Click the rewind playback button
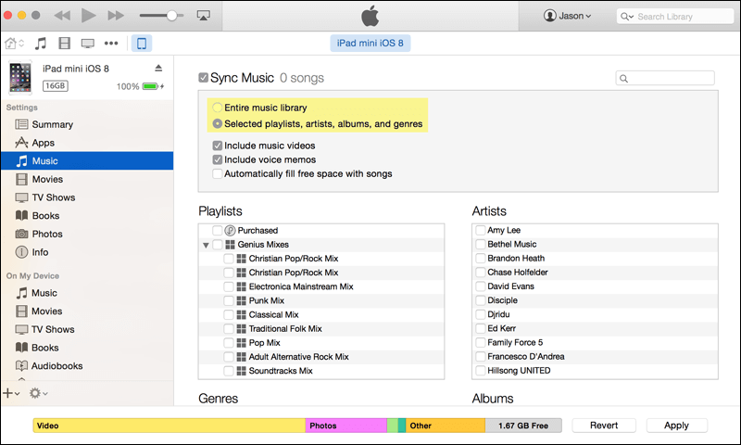The height and width of the screenshot is (445, 741). (62, 16)
